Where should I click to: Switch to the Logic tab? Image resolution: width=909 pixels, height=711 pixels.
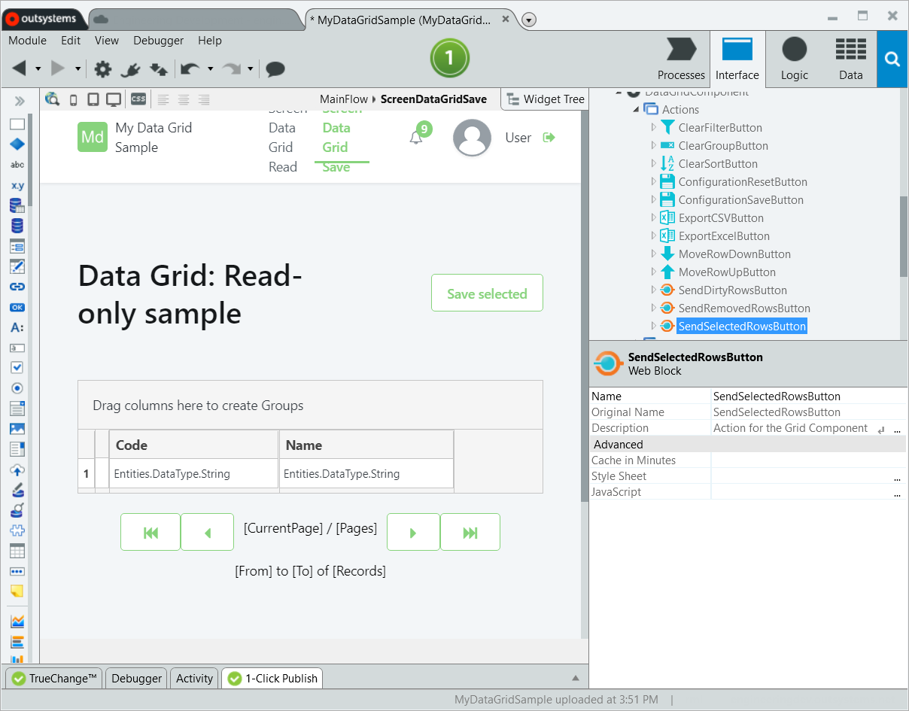795,59
